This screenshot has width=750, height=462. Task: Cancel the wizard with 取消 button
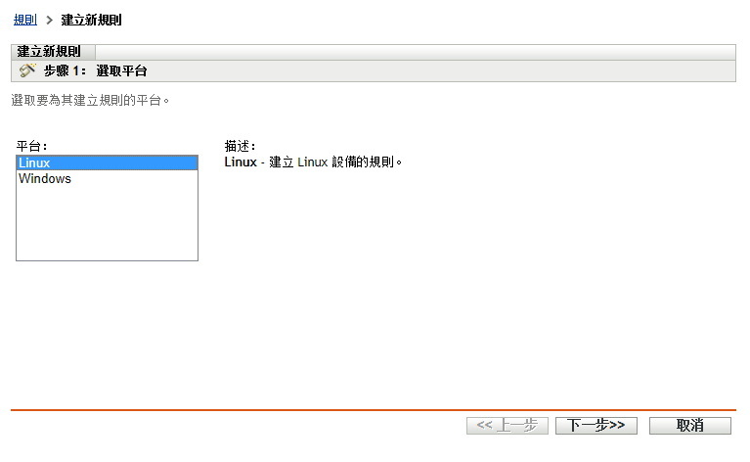point(689,426)
